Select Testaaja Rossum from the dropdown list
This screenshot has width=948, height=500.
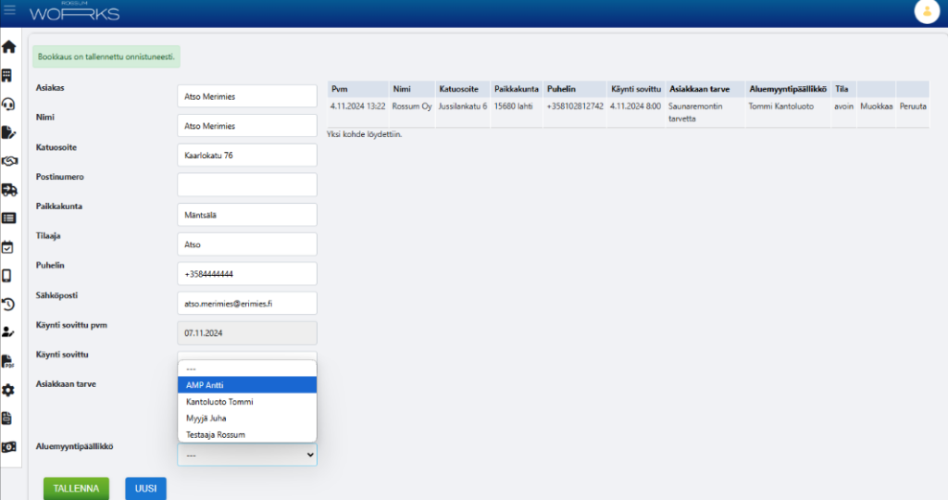pyautogui.click(x=246, y=434)
